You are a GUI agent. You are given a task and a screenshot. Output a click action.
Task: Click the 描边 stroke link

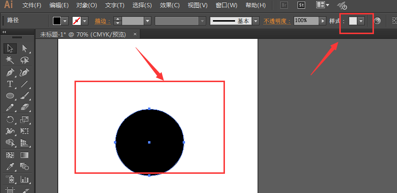click(x=100, y=21)
